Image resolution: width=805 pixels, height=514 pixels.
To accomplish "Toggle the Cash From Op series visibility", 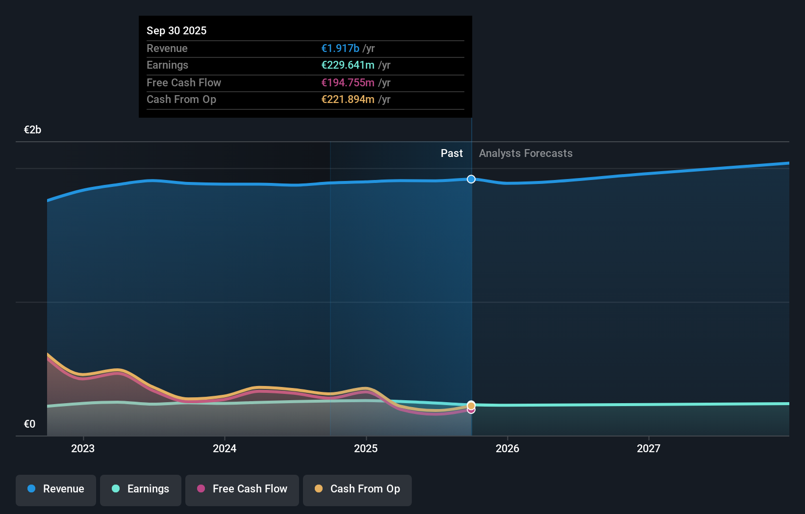I will pos(357,489).
